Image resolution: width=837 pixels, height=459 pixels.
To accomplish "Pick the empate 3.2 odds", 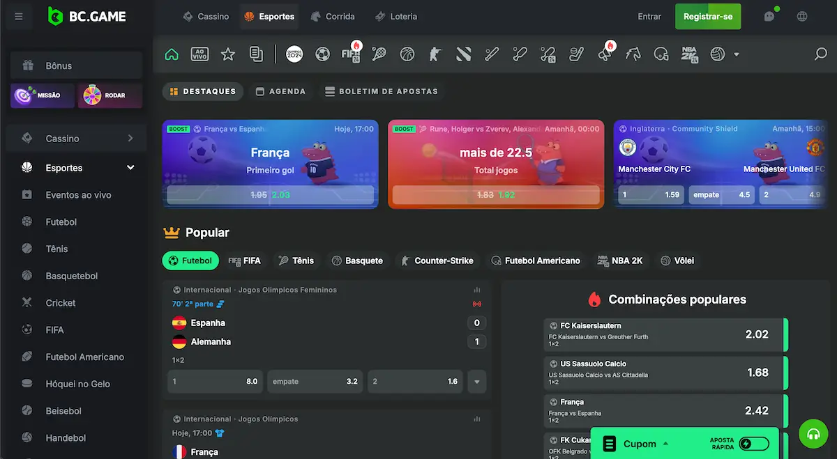I will pos(315,382).
